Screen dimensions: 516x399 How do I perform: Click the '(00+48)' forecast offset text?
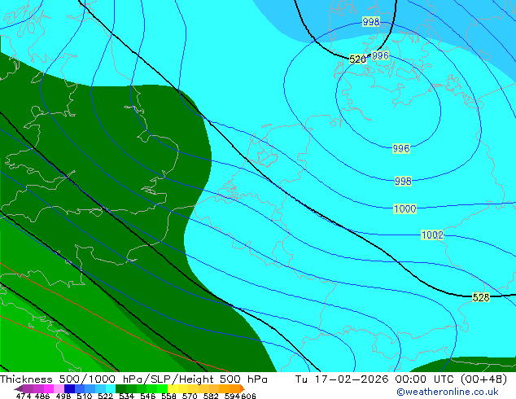483,379
